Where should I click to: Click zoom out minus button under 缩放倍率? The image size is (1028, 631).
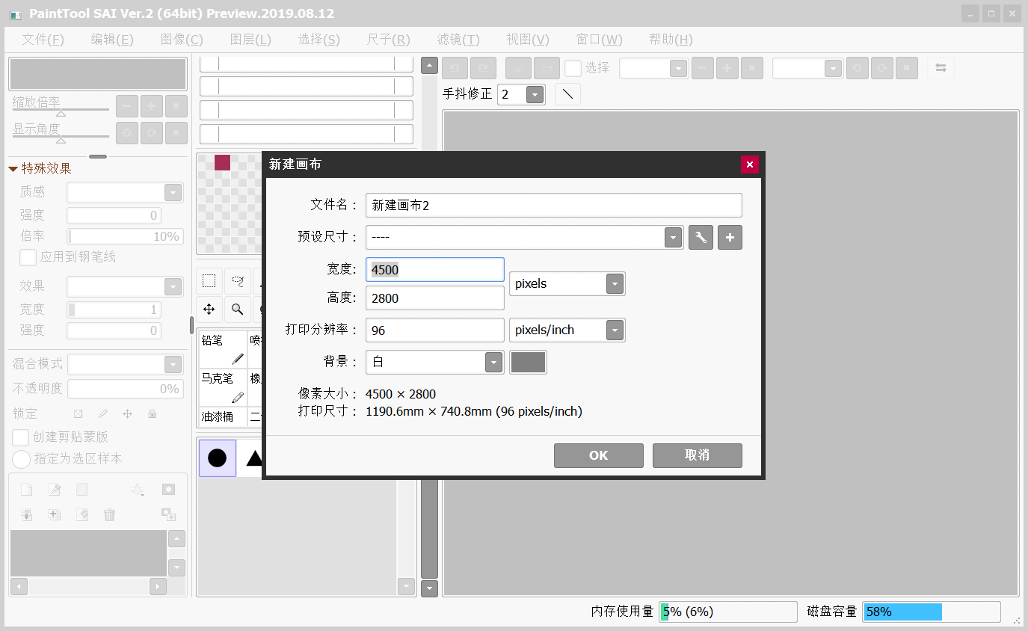pos(127,106)
